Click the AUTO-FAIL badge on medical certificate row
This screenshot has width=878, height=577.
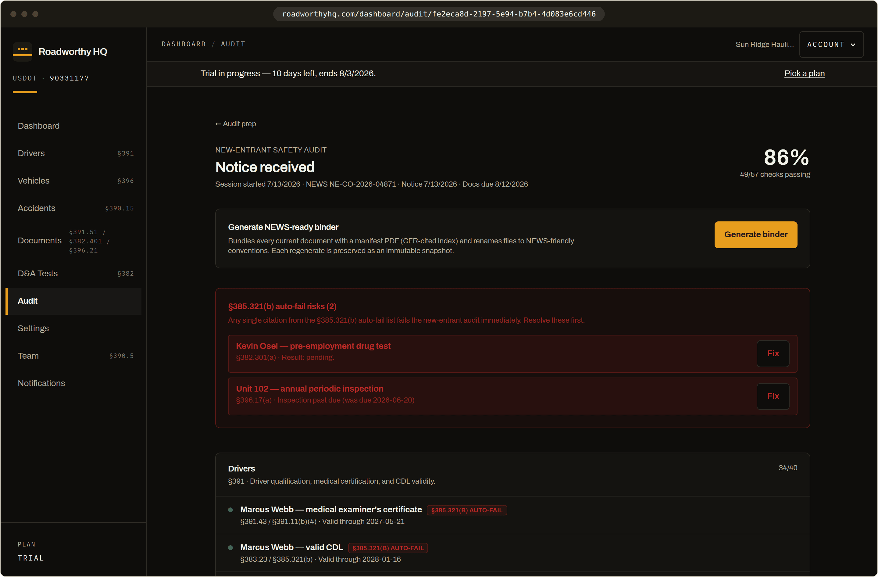coord(467,510)
